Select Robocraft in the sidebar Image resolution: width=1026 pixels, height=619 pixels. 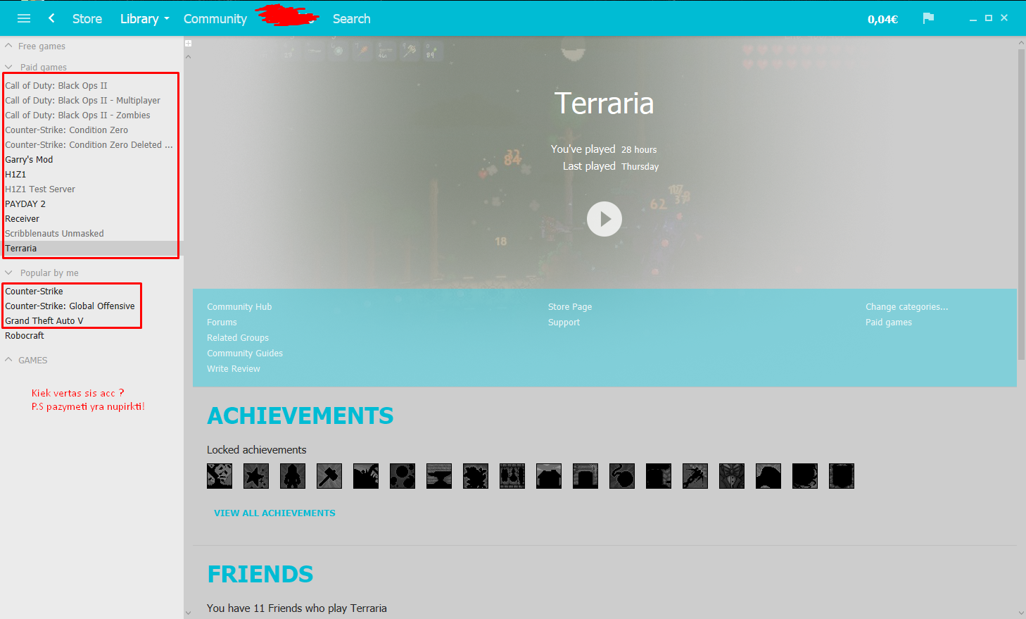click(x=25, y=336)
